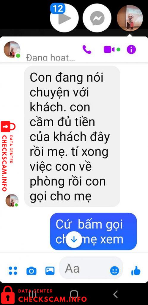Jump to latest message with the down arrow
Screen dimensions: 148x305
74,239
